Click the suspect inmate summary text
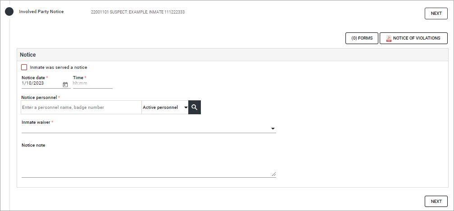 138,12
